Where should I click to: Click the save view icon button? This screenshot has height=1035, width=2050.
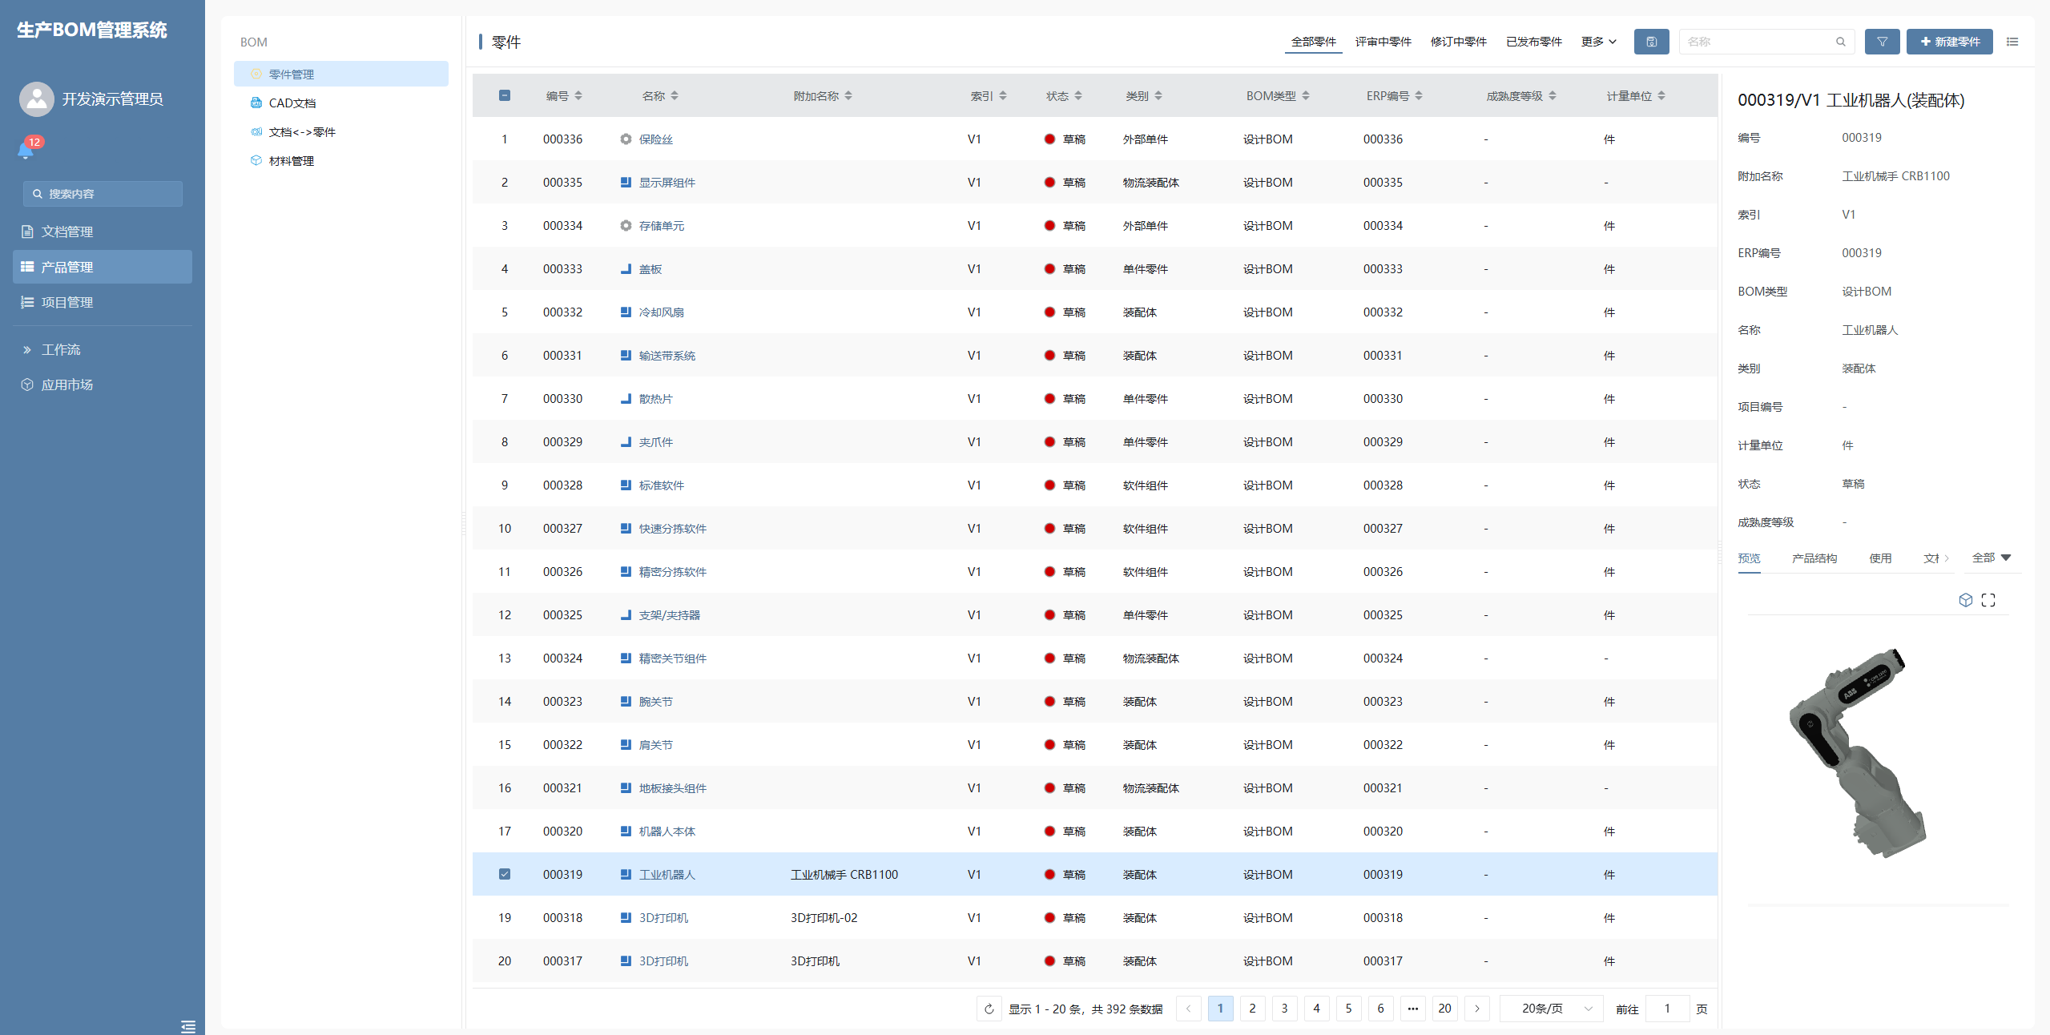pyautogui.click(x=1651, y=42)
